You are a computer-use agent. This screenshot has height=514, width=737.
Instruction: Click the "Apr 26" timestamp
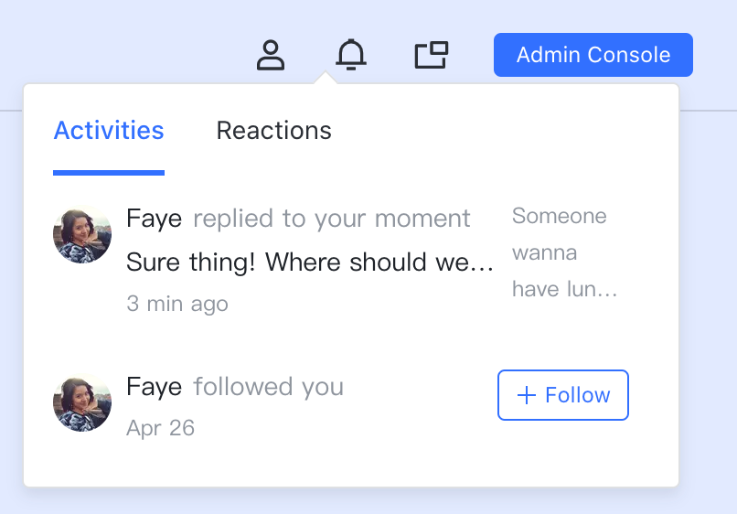pyautogui.click(x=161, y=428)
